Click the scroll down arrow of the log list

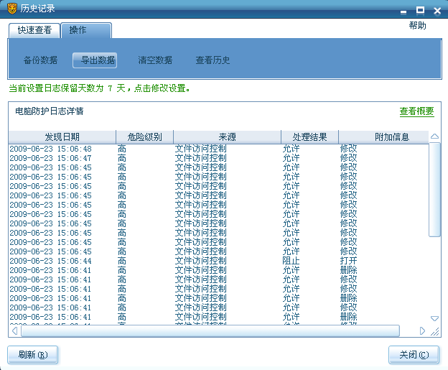coord(434,318)
